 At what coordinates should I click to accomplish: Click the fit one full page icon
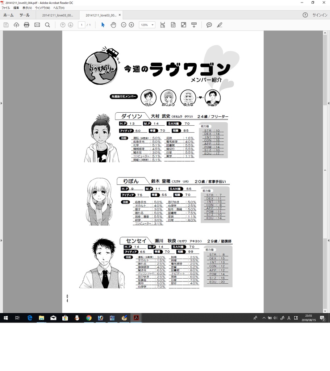(x=173, y=25)
